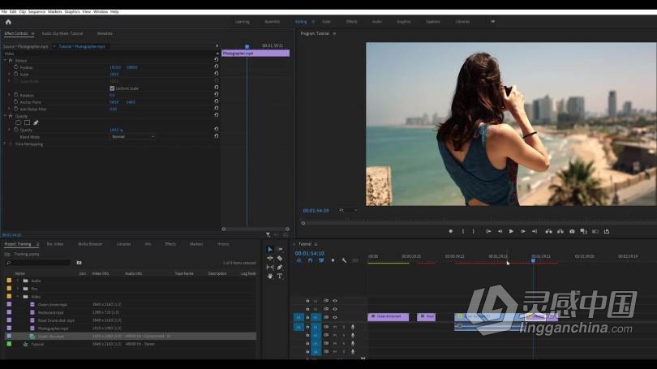Click the new bin folder icon in Project panel
The height and width of the screenshot is (369, 657).
coord(79,263)
